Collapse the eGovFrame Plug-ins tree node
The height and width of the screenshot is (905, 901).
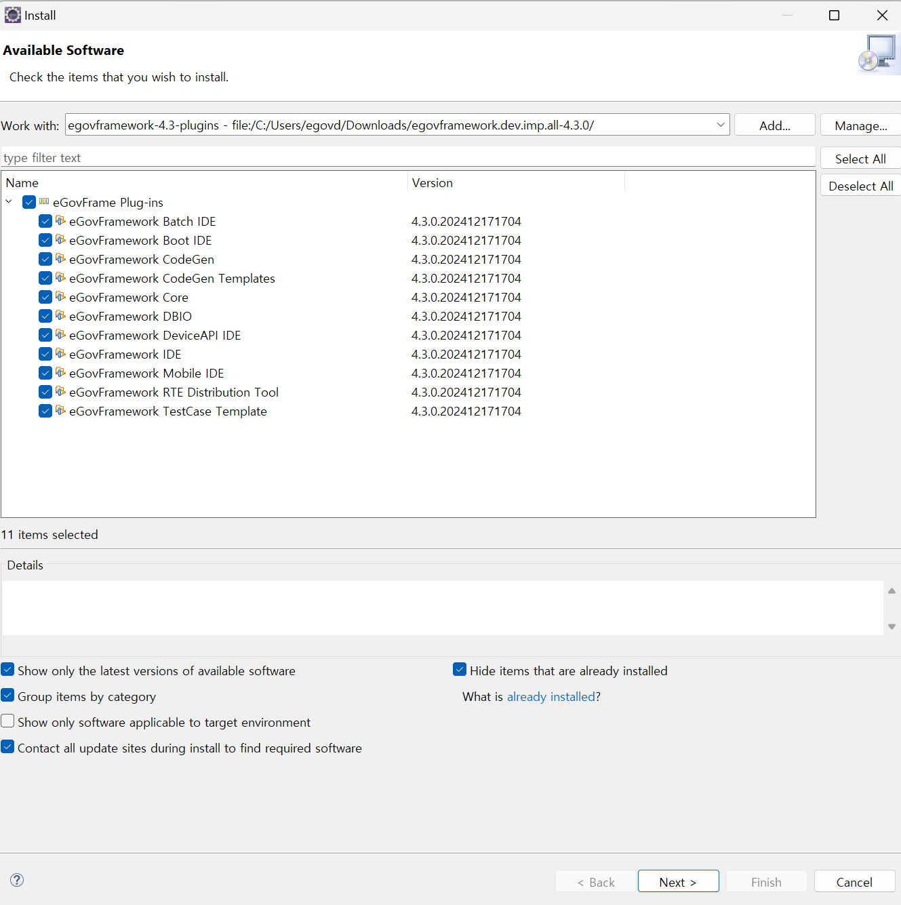9,202
